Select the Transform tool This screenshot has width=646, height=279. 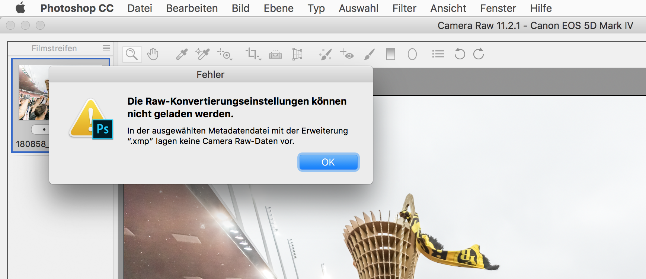coord(297,54)
